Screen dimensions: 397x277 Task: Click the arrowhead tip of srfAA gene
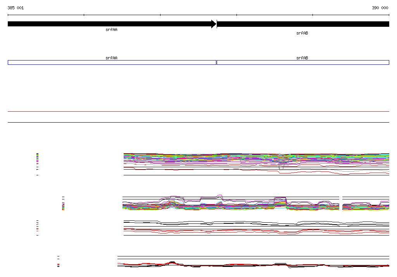coord(214,24)
